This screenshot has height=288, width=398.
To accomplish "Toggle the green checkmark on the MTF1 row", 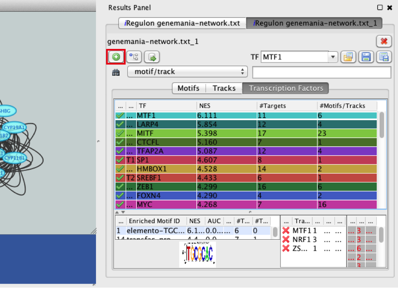I will tap(120, 116).
